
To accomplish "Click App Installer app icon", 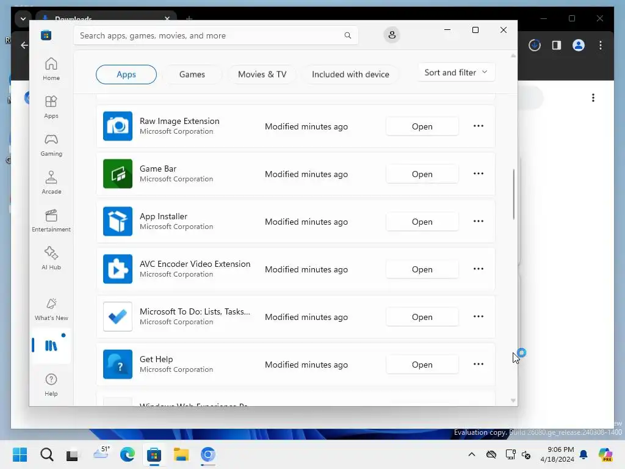I will click(x=118, y=221).
